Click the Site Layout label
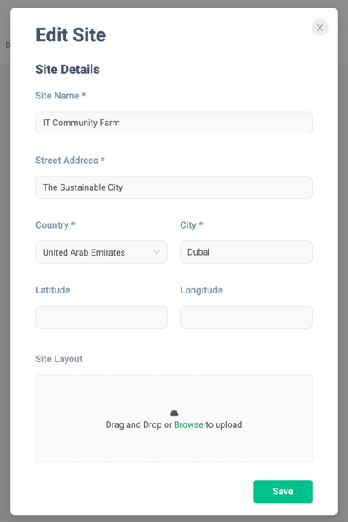The image size is (348, 522). click(x=59, y=359)
